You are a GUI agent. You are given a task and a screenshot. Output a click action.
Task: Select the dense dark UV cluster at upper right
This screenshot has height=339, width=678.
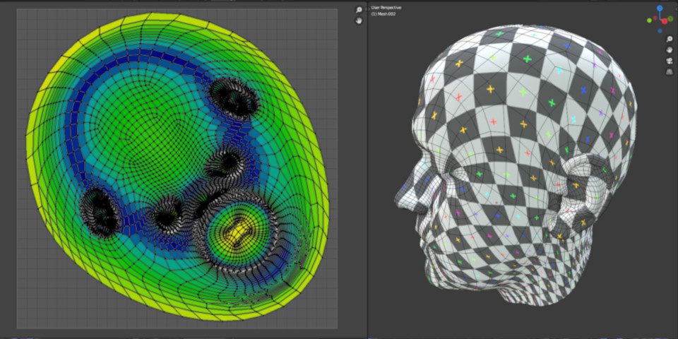tap(234, 97)
